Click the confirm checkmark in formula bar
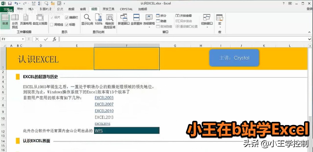Image resolution: width=313 pixels, height=152 pixels. (46, 39)
